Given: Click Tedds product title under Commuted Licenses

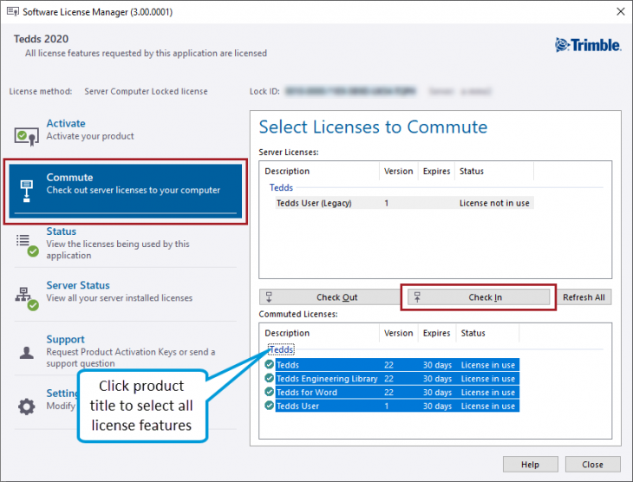Looking at the screenshot, I should point(281,349).
